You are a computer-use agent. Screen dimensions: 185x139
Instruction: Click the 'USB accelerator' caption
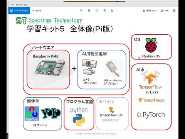[113, 80]
